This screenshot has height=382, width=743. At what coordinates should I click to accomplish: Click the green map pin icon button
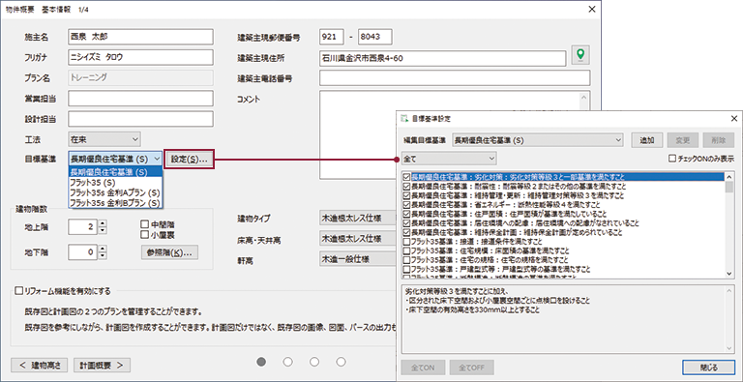[580, 55]
